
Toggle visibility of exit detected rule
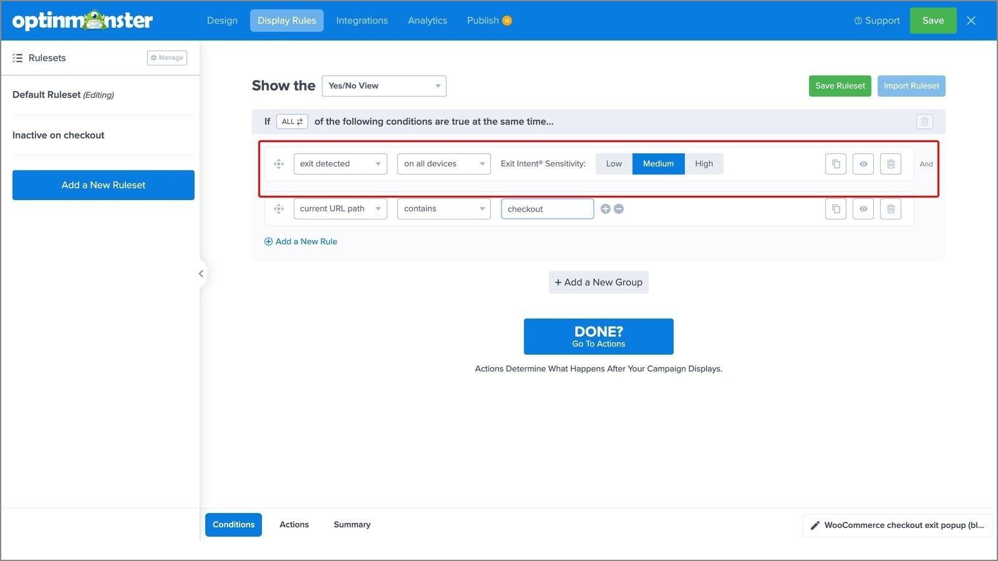click(863, 164)
